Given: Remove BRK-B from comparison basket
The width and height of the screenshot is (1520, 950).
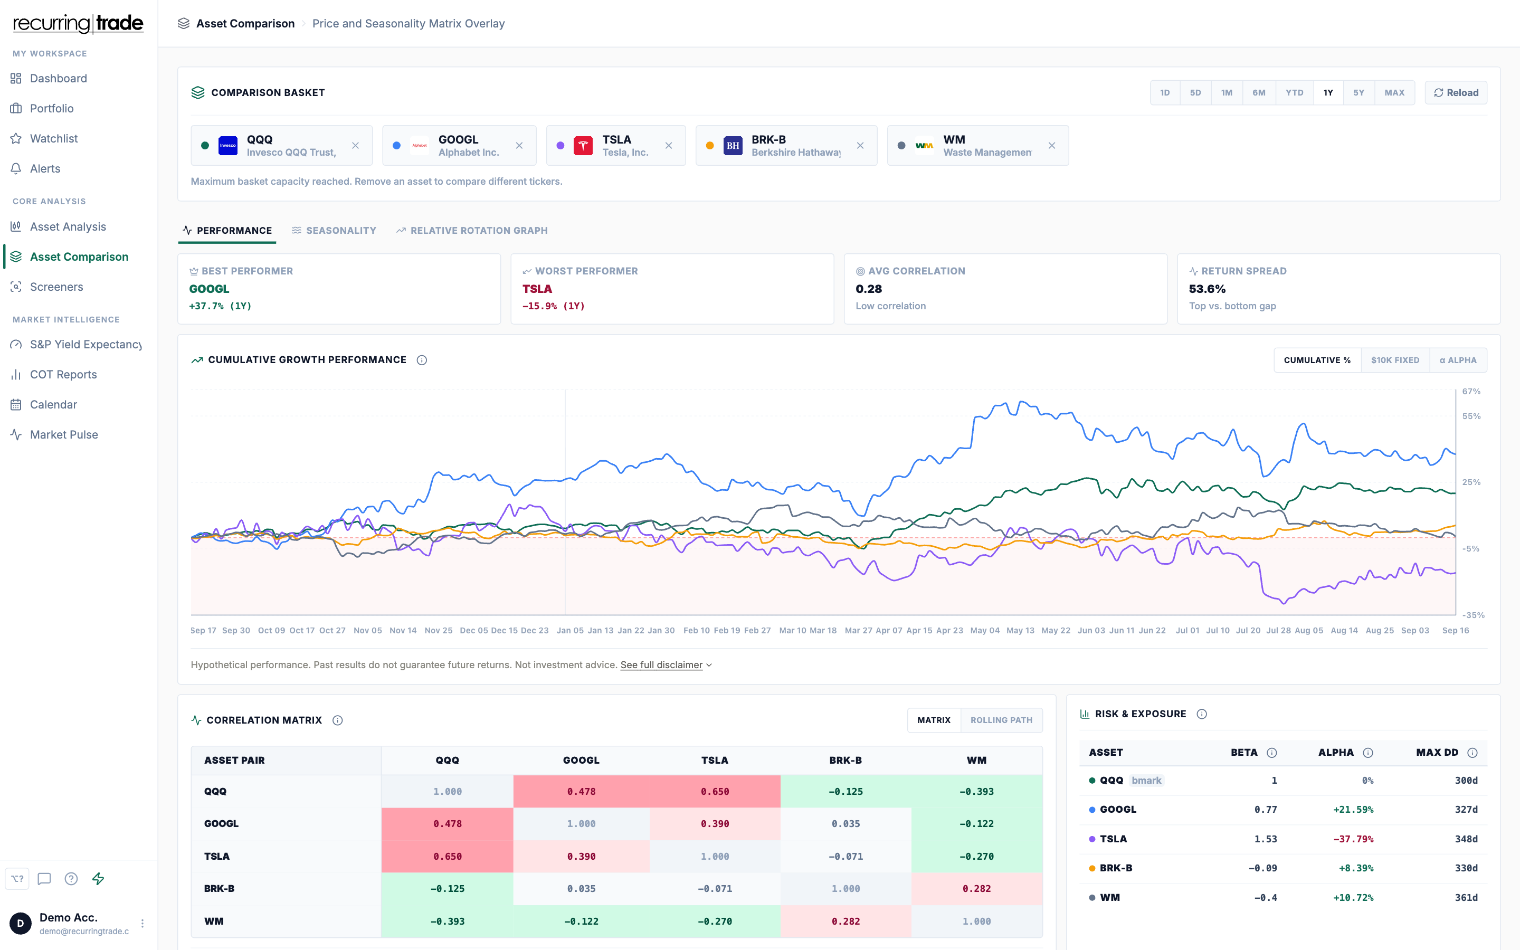Looking at the screenshot, I should 860,146.
